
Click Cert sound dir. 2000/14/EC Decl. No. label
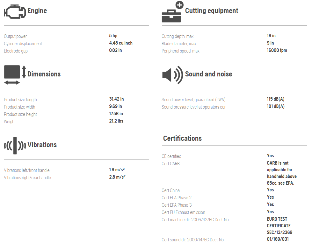pyautogui.click(x=193, y=240)
